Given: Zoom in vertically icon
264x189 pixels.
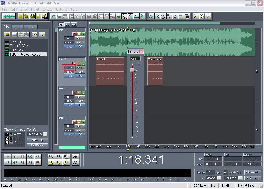Looking at the screenshot, I should point(75,156).
